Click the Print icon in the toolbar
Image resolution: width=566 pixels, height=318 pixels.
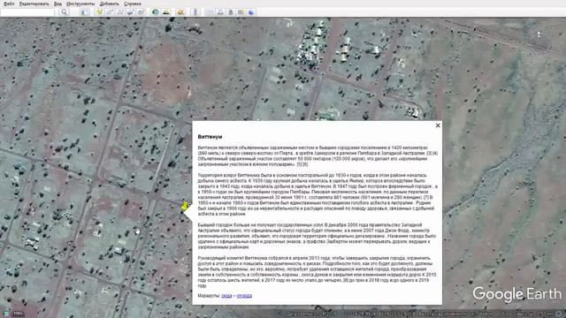pos(220,11)
